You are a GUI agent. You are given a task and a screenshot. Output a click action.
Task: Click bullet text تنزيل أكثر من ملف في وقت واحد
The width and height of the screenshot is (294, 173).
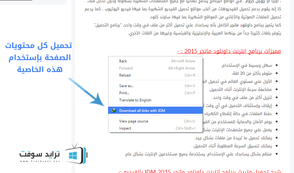pos(242,97)
